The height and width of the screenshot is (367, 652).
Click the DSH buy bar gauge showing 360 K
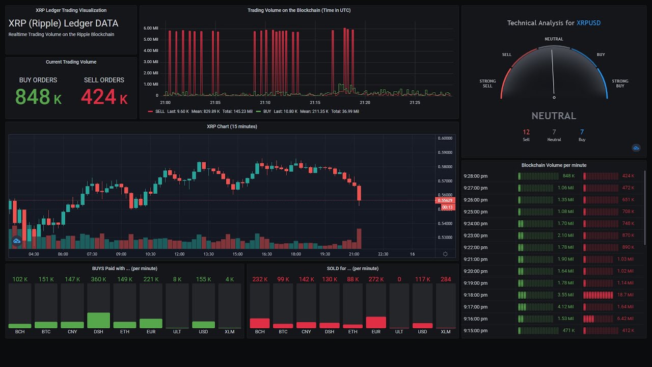pyautogui.click(x=98, y=306)
